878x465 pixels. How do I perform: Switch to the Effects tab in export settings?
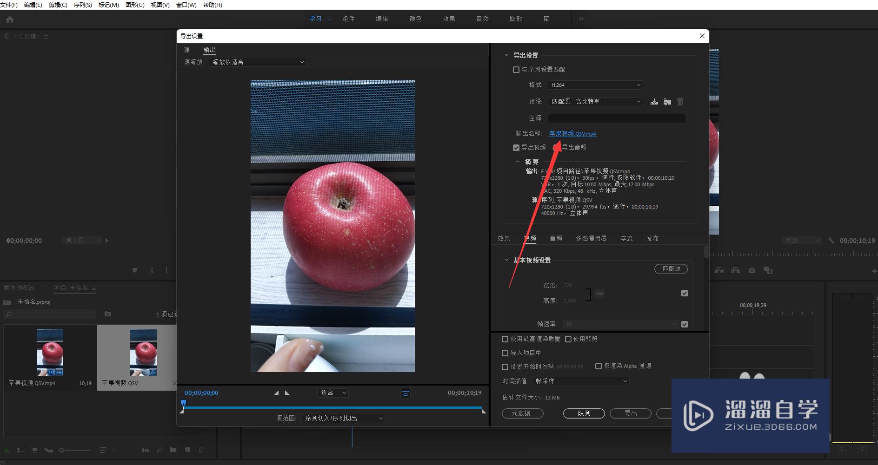point(504,238)
